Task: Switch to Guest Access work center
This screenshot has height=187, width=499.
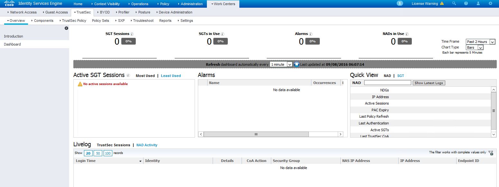Action: [x=55, y=12]
